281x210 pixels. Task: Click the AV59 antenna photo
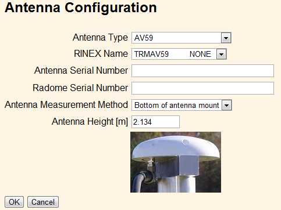(176, 162)
